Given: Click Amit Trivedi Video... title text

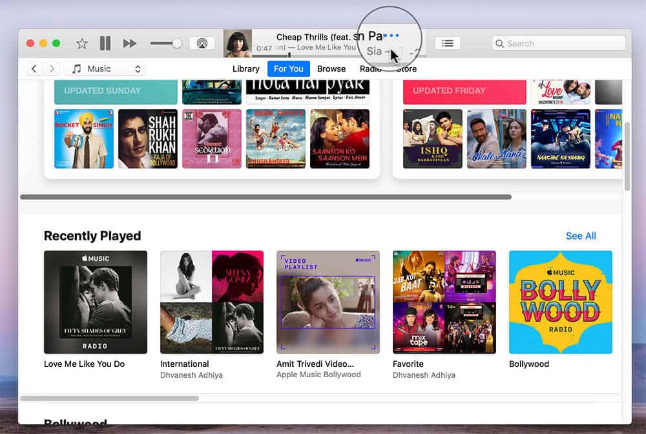Looking at the screenshot, I should click(315, 364).
